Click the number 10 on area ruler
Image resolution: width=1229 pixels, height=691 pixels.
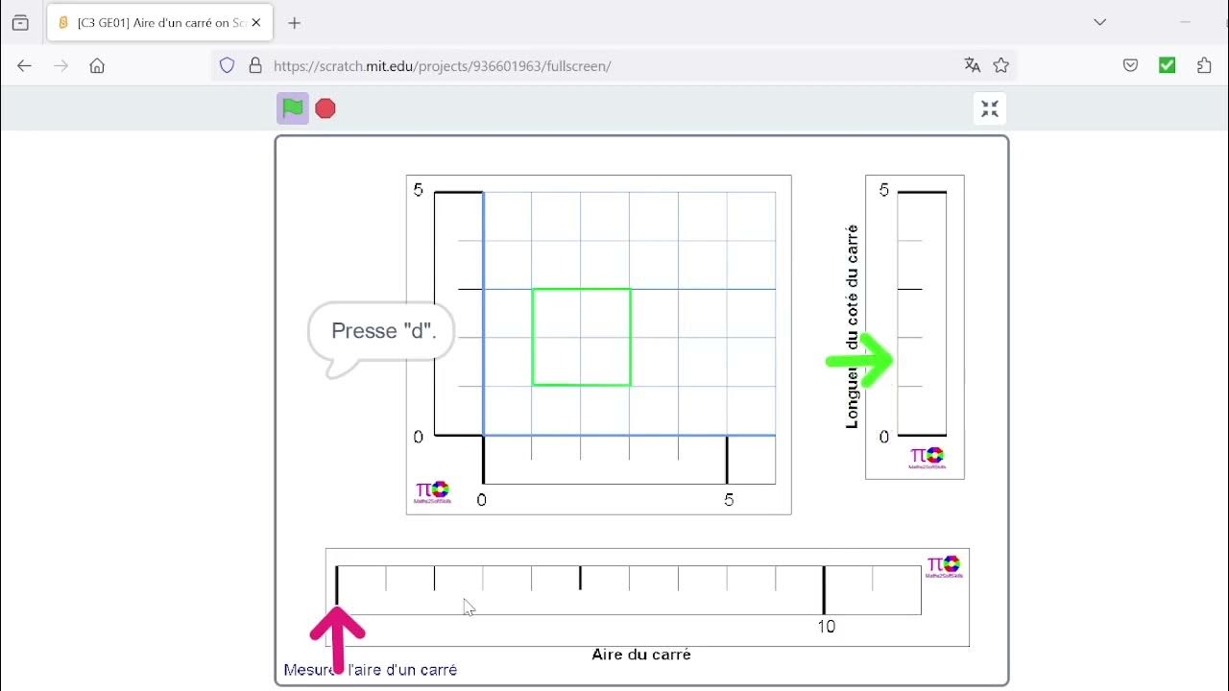click(x=827, y=627)
